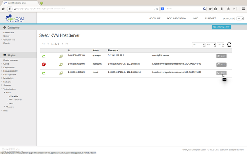This screenshot has height=154, width=247.
Task: Open the INFO menu
Action: tap(196, 19)
